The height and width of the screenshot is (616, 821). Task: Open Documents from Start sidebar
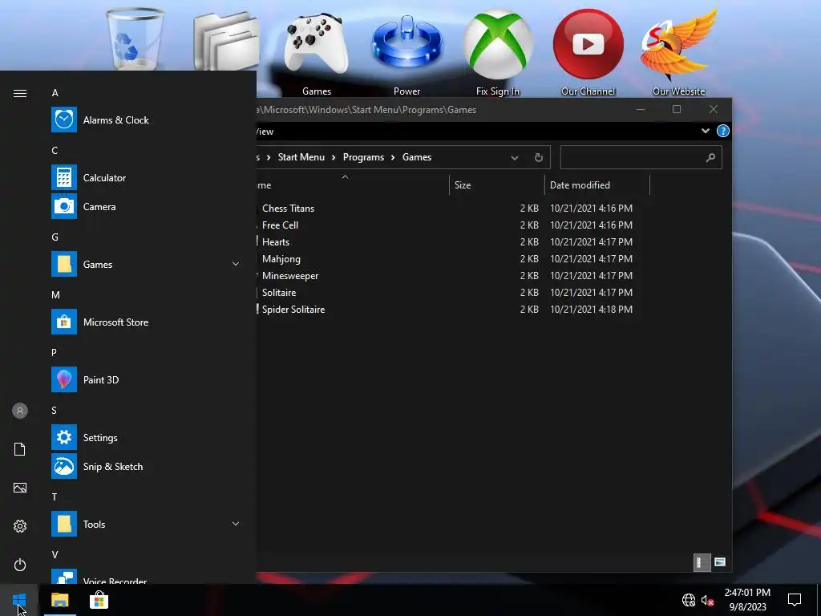(x=20, y=449)
